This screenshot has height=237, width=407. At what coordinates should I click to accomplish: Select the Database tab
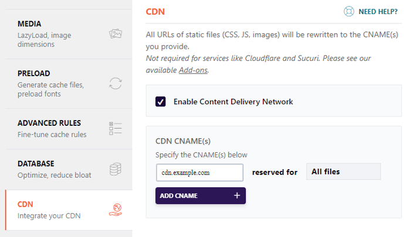69,169
